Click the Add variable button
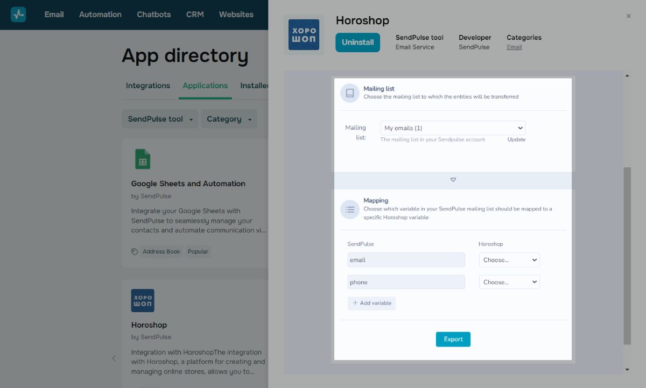The width and height of the screenshot is (646, 388). point(371,303)
